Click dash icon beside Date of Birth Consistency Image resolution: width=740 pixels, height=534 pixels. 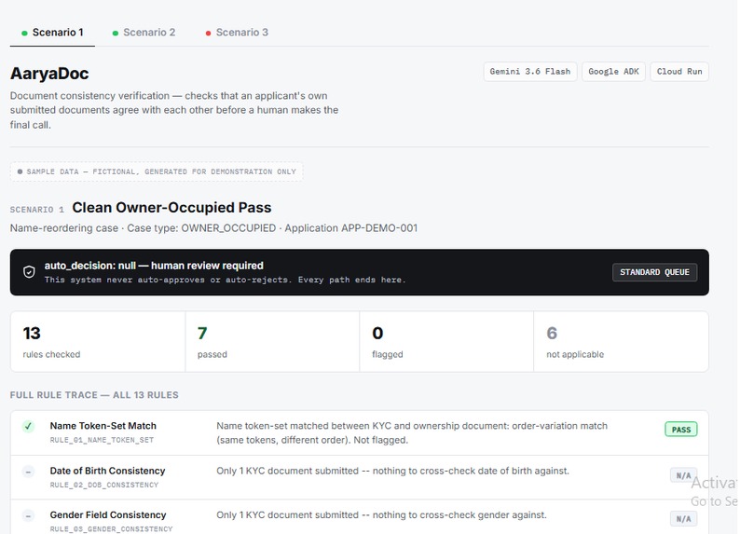coord(28,472)
